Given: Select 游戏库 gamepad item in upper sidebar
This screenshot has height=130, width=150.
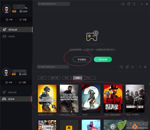Looking at the screenshot, I should click(16, 37).
